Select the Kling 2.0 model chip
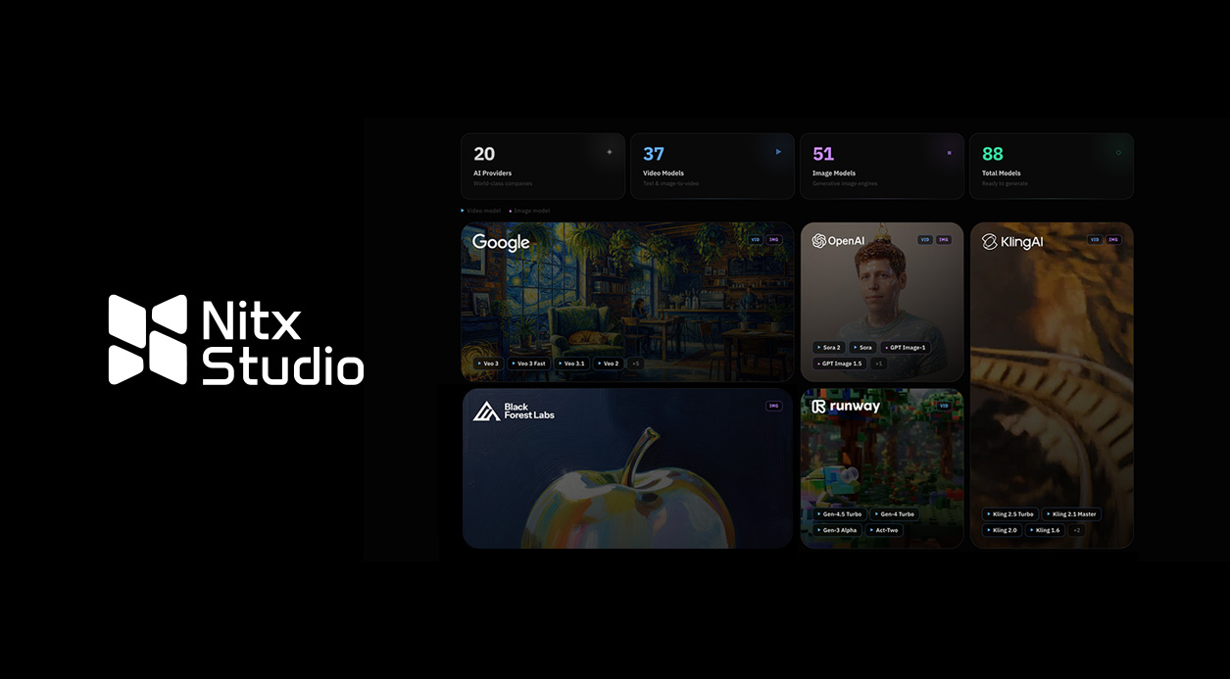This screenshot has width=1230, height=679. click(x=1003, y=530)
